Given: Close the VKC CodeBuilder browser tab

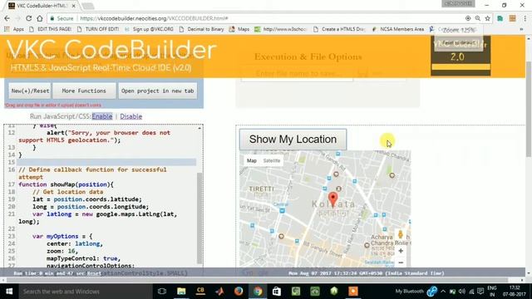Looking at the screenshot, I should point(74,6).
